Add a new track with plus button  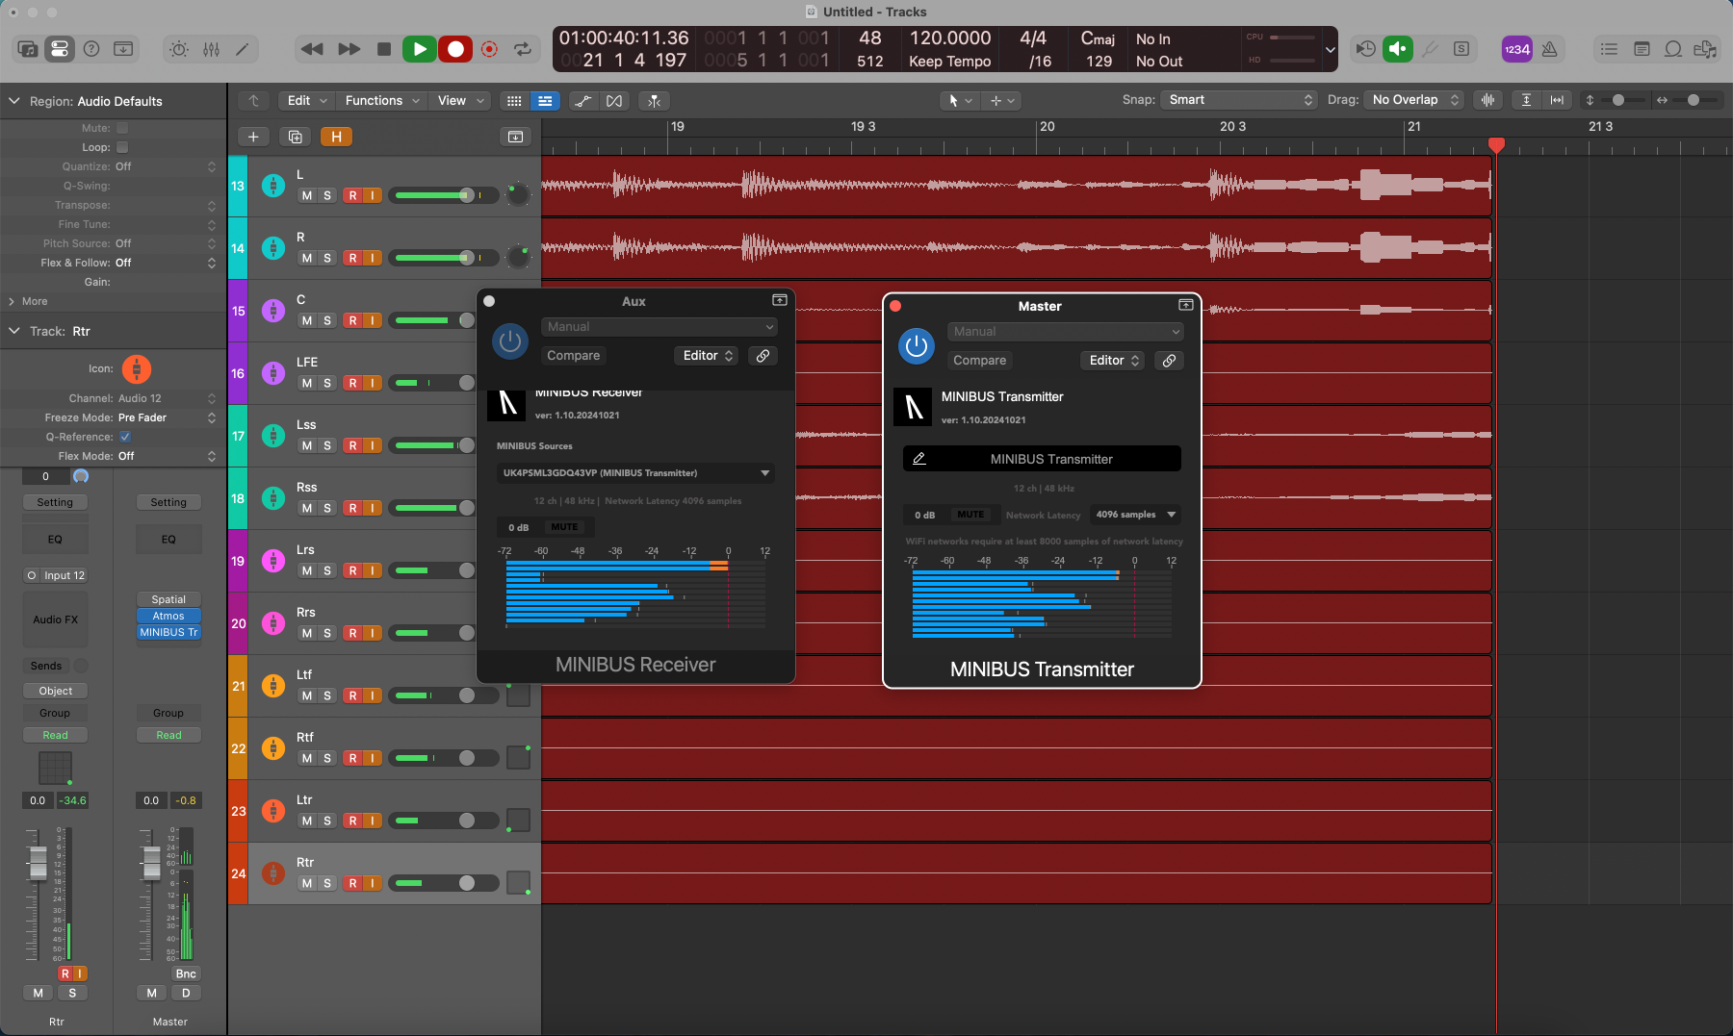(x=253, y=137)
